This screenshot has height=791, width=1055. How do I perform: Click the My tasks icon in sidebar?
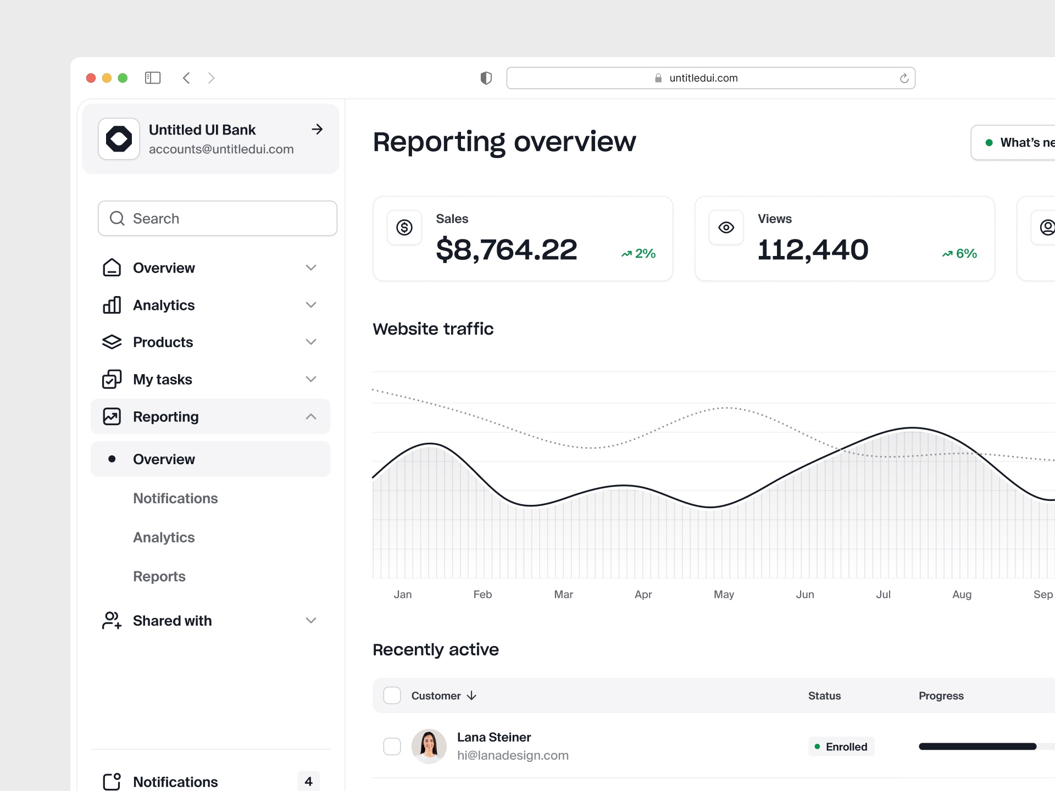coord(112,379)
